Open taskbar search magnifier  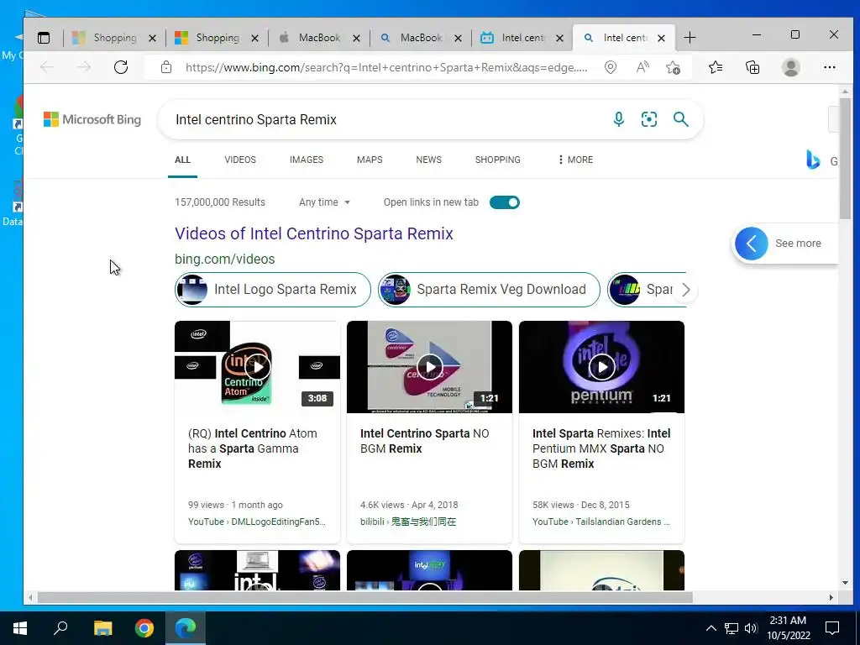tap(60, 628)
